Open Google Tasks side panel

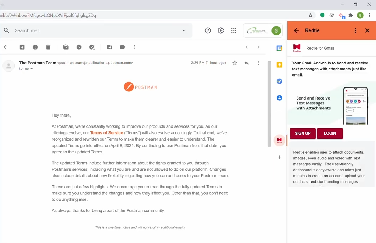point(279,81)
